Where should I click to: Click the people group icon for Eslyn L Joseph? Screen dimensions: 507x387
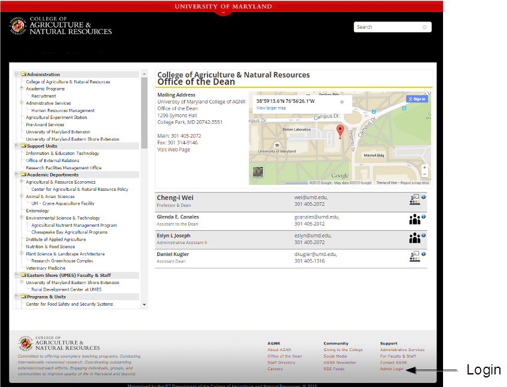click(414, 238)
